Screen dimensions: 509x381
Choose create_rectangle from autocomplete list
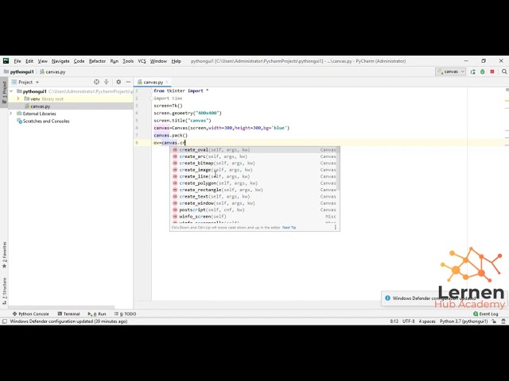[x=254, y=190]
